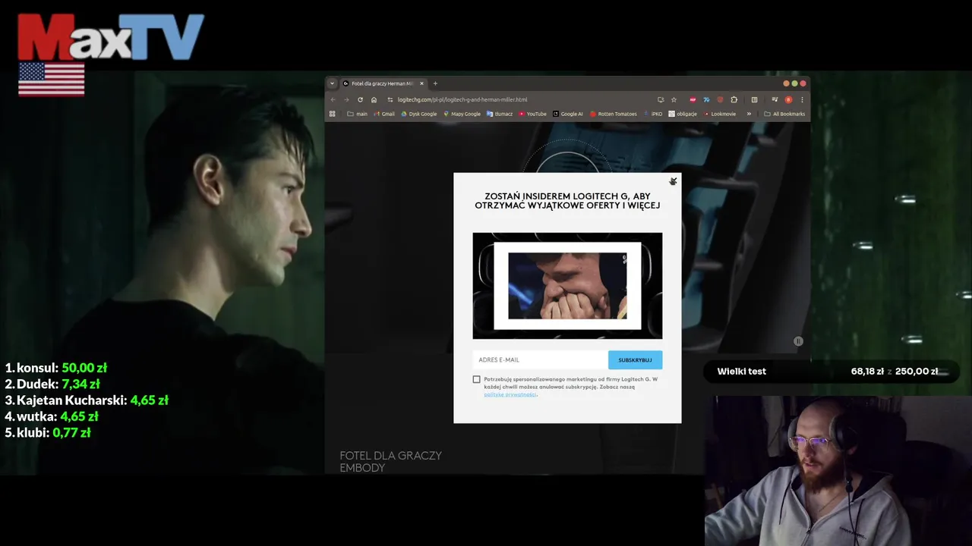Click donor entry konsul 50,00 zł
This screenshot has width=972, height=546.
point(55,368)
